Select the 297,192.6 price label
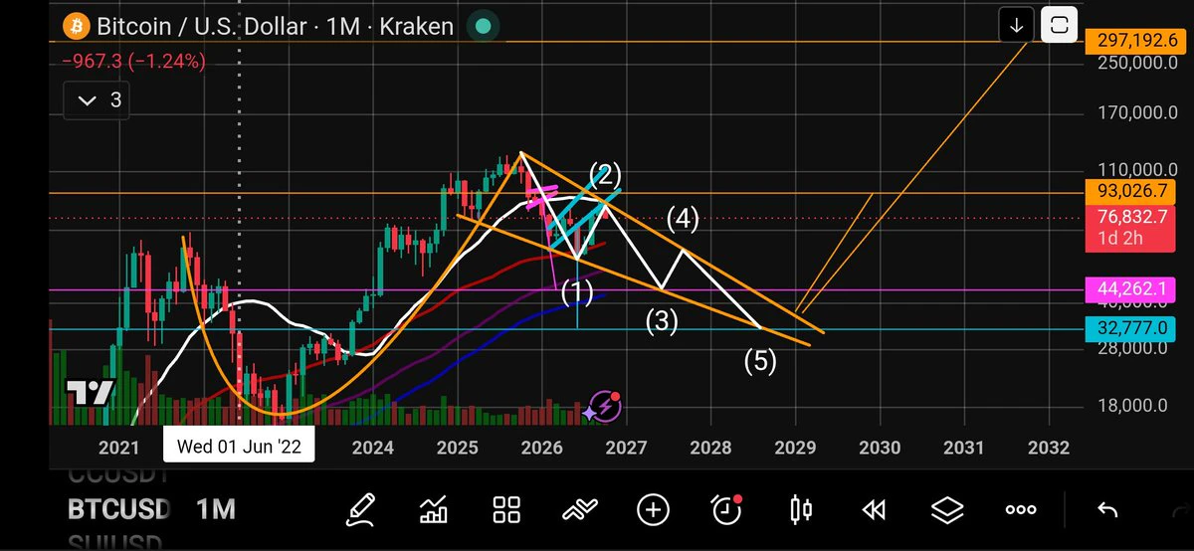 click(1137, 41)
